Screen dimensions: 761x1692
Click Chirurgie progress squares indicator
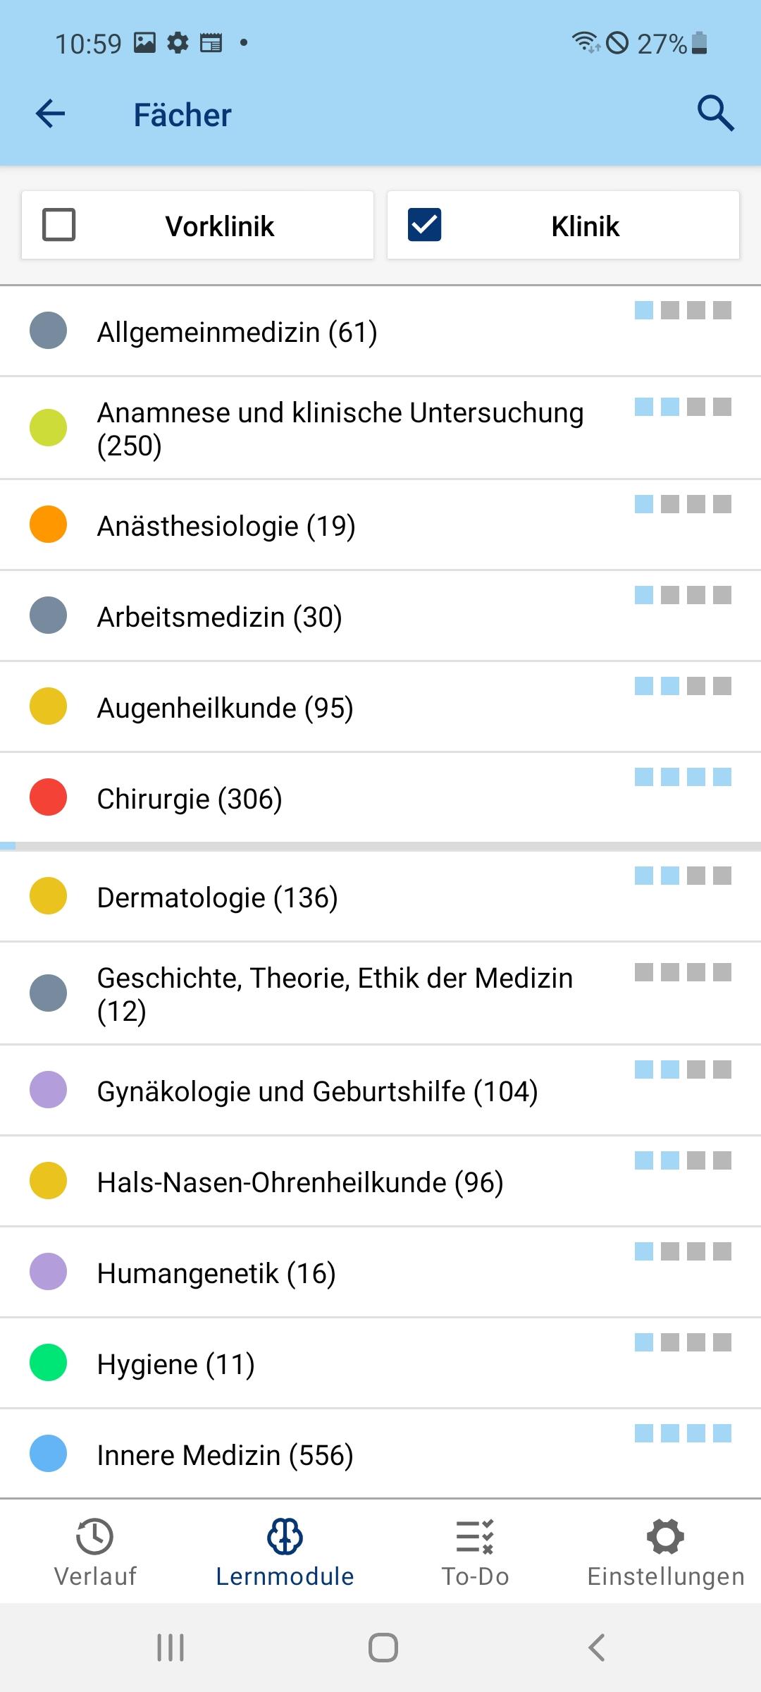pos(683,777)
